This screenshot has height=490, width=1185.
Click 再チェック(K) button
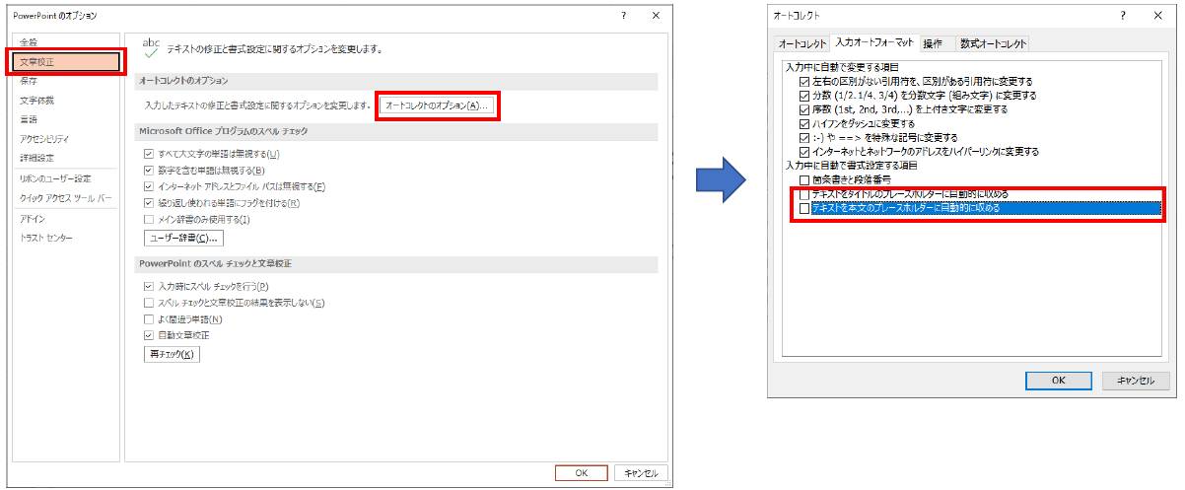pyautogui.click(x=173, y=354)
